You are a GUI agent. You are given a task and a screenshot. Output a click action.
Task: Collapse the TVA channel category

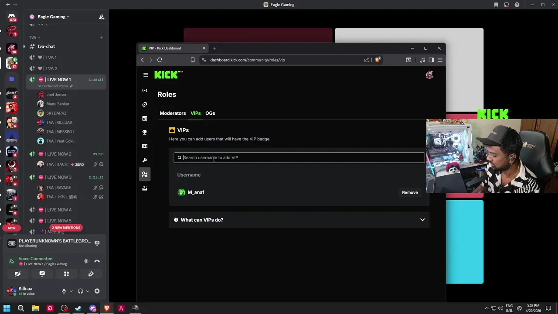[x=34, y=38]
